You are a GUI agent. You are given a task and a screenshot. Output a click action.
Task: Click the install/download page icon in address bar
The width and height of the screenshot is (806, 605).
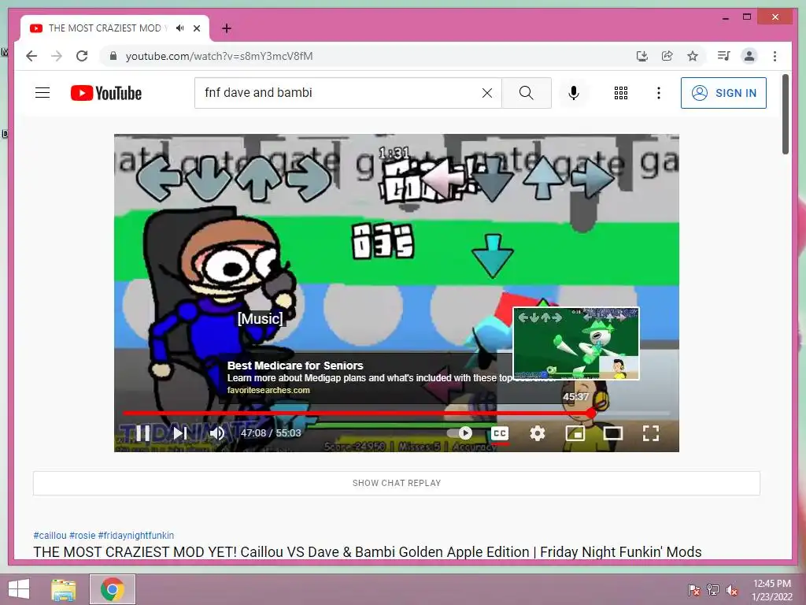point(642,56)
